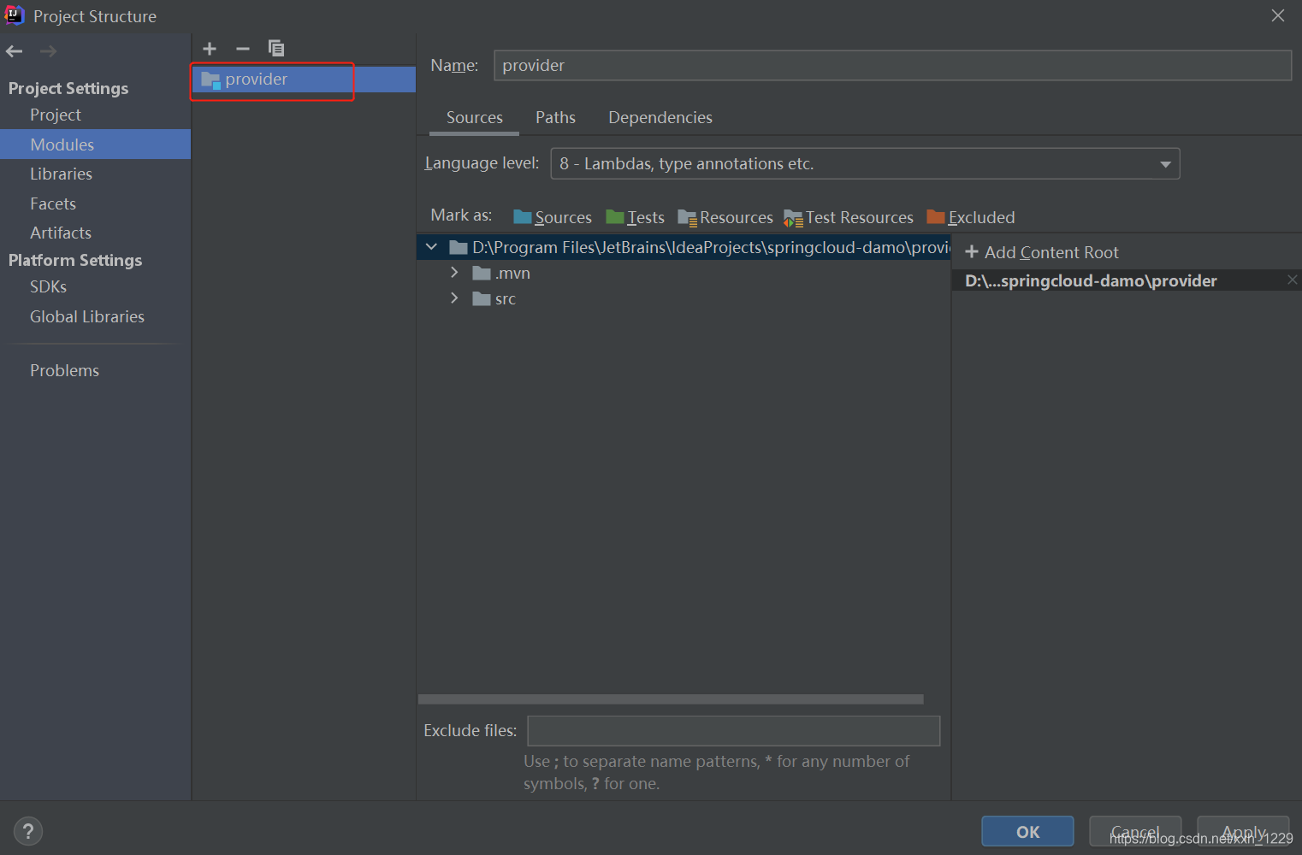Collapse the provider content root tree node
This screenshot has width=1302, height=855.
point(431,247)
